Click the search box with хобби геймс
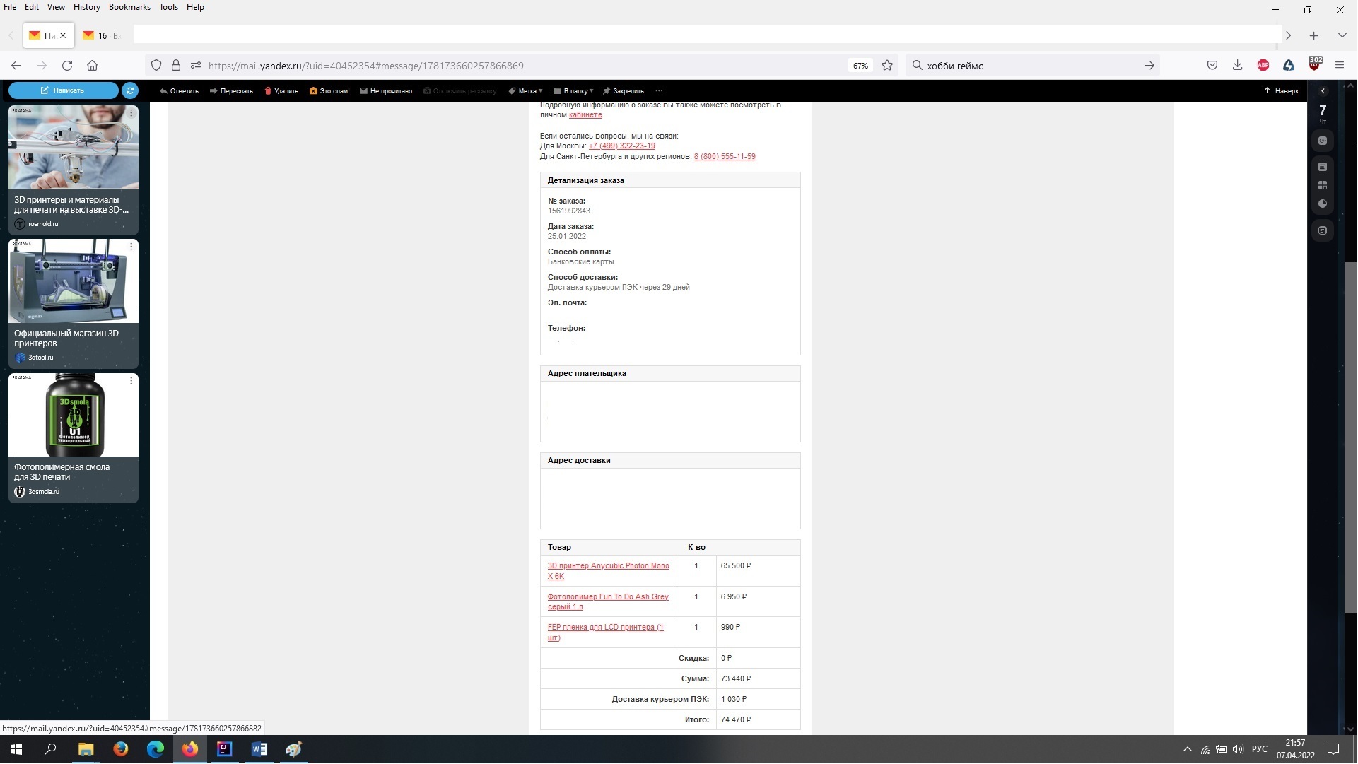Screen dimensions: 1358x764 coord(1032,66)
